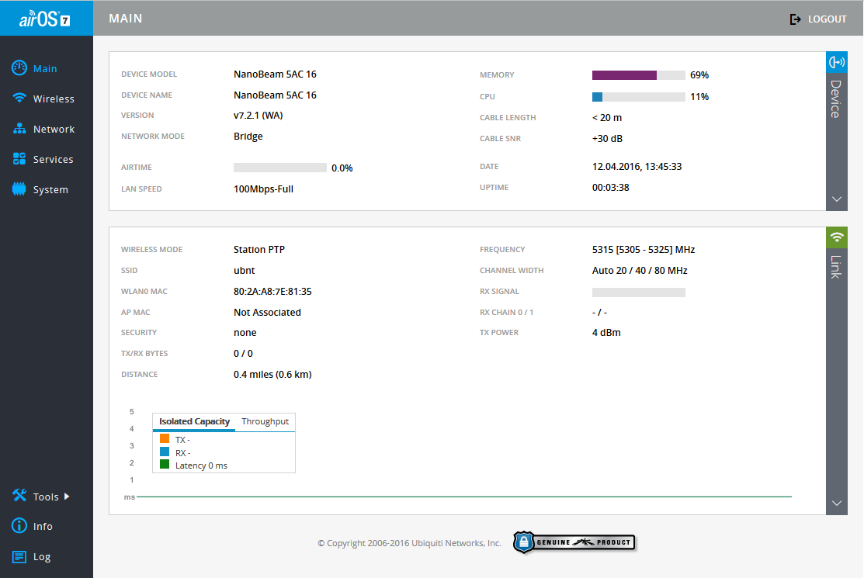Click the Wireless wifi icon in sidebar
The height and width of the screenshot is (578, 864).
click(x=19, y=98)
